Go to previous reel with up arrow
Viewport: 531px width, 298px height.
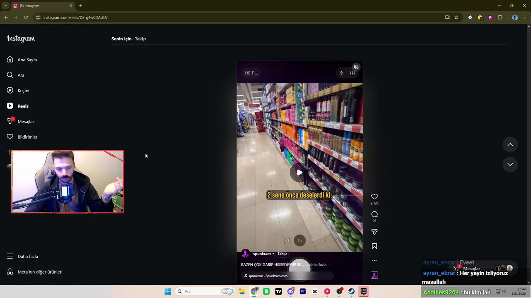pyautogui.click(x=510, y=145)
